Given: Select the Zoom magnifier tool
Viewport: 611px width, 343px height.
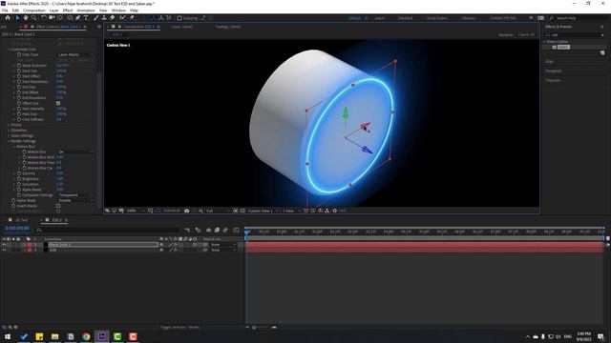Looking at the screenshot, I should click(34, 18).
